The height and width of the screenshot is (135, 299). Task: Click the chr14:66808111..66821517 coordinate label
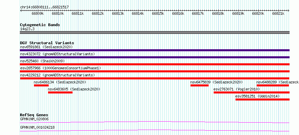coord(44,7)
